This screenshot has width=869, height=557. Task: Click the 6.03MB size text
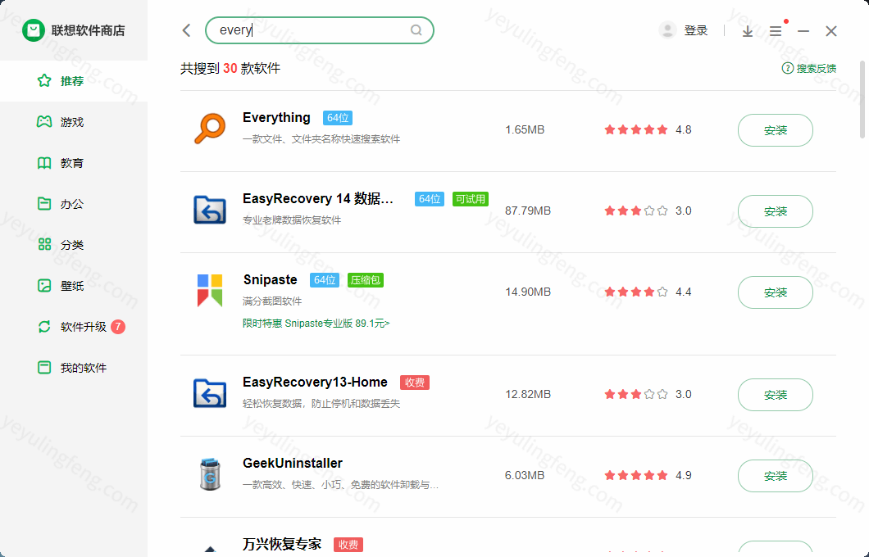525,475
